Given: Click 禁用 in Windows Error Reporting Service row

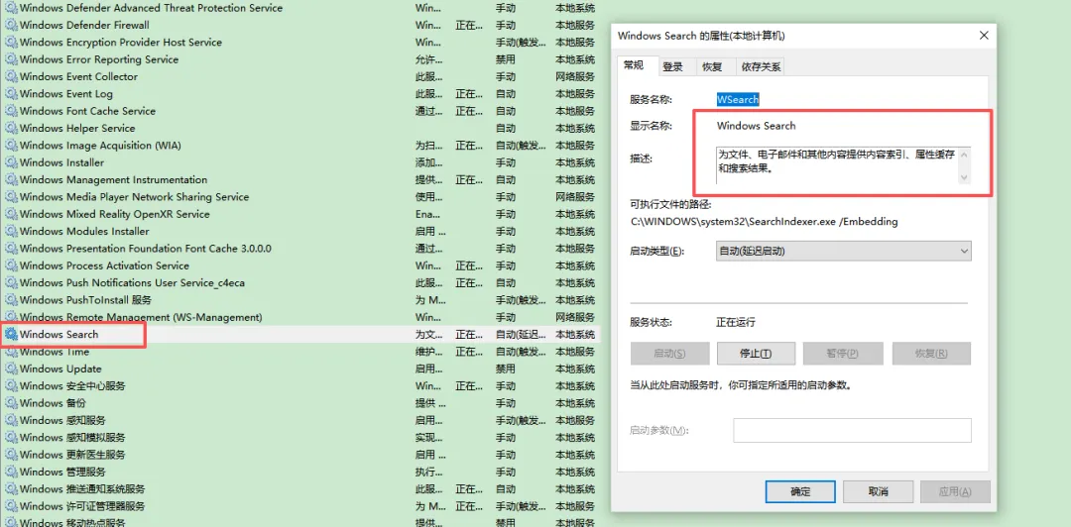Looking at the screenshot, I should click(x=506, y=59).
